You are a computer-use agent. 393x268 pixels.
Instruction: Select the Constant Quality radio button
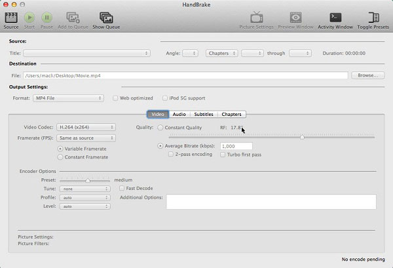[160, 128]
